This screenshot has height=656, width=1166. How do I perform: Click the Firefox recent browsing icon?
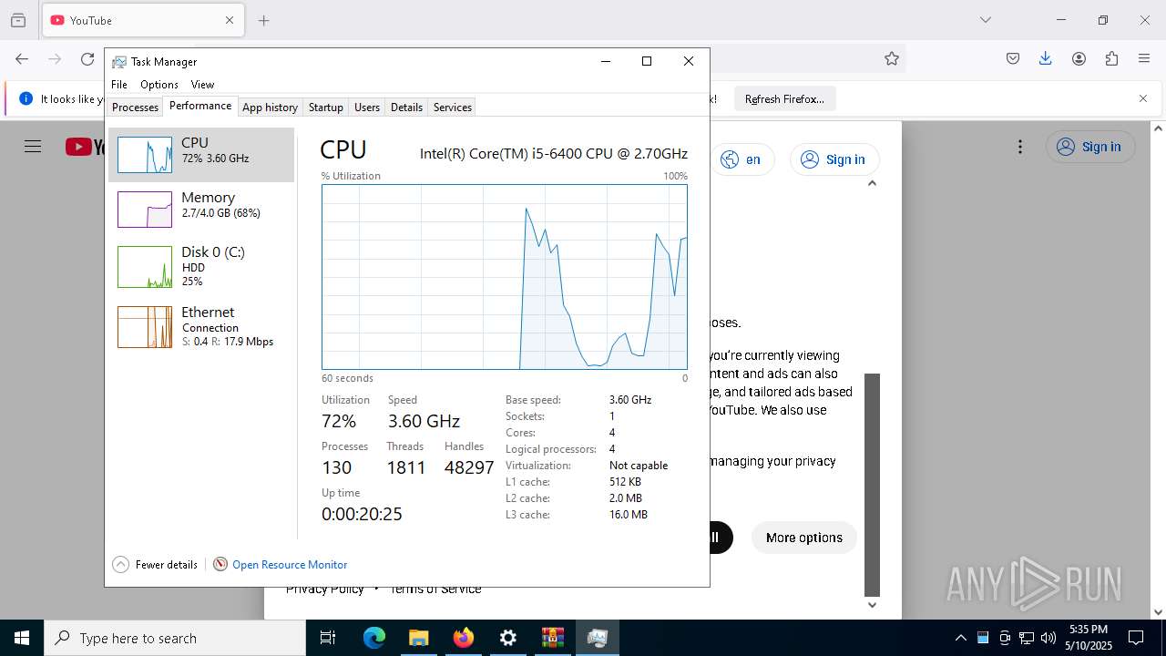click(18, 20)
